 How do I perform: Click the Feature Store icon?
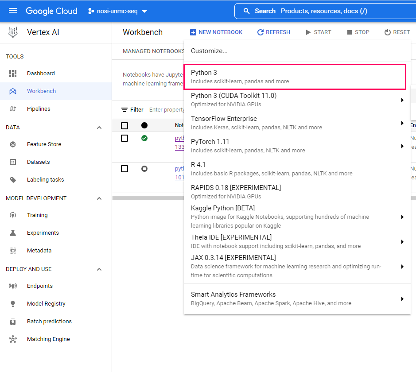coord(13,144)
